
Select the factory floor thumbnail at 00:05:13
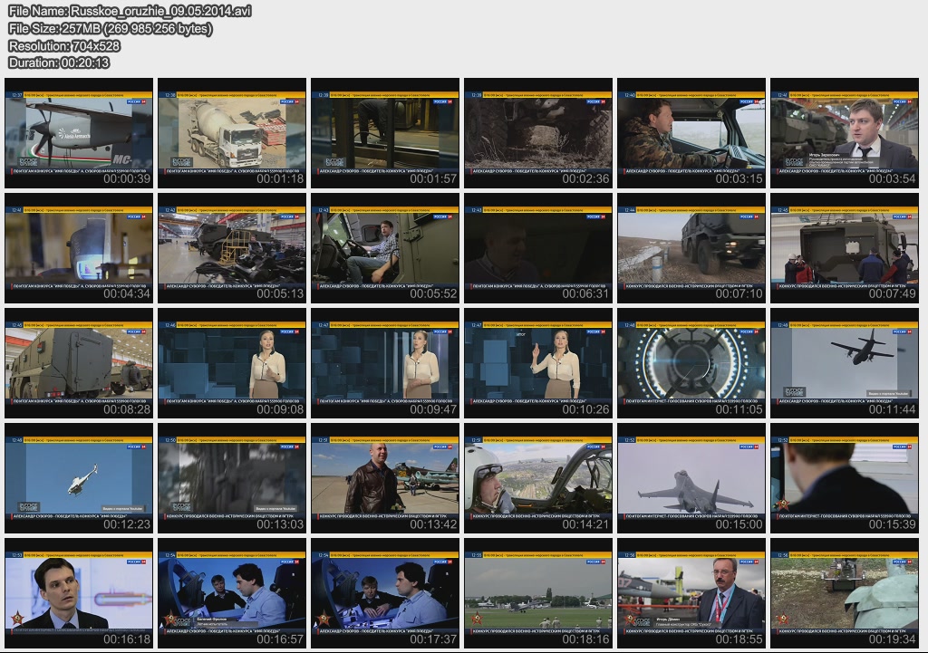click(232, 248)
